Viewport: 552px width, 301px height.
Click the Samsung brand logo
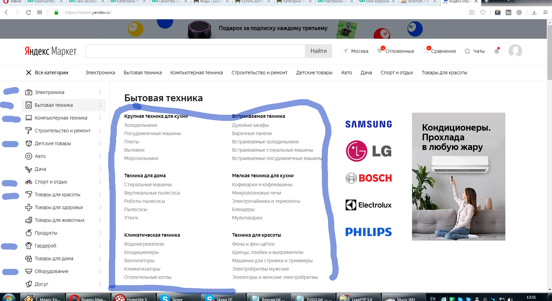(x=368, y=124)
